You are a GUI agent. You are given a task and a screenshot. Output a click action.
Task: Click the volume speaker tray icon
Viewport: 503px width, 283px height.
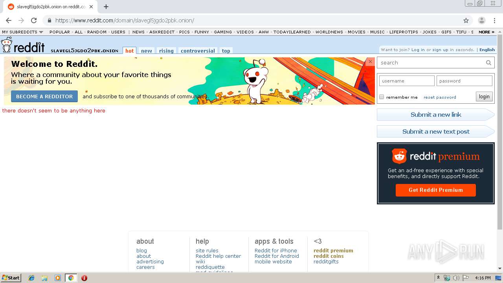[x=456, y=278]
